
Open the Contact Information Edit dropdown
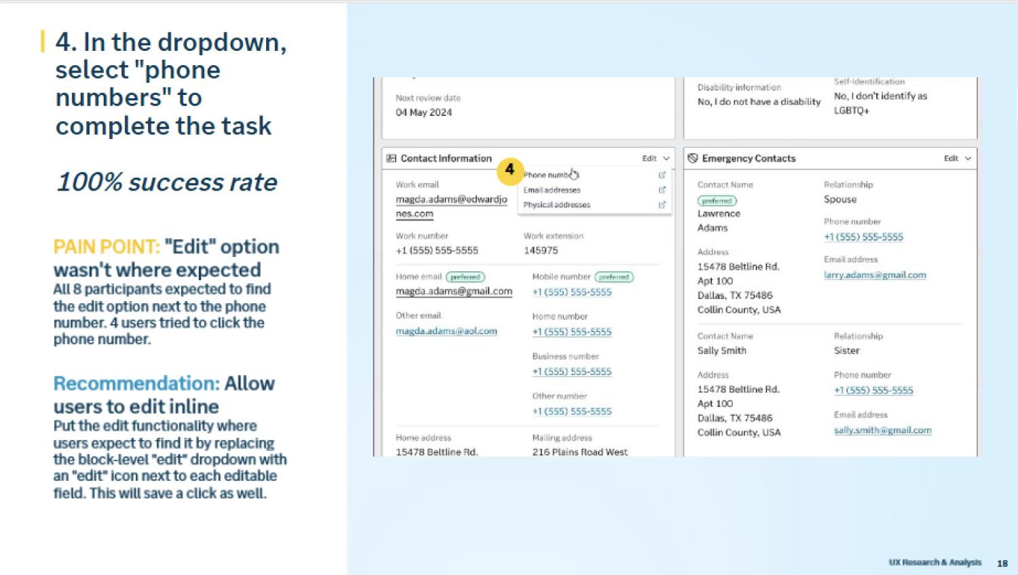click(656, 159)
